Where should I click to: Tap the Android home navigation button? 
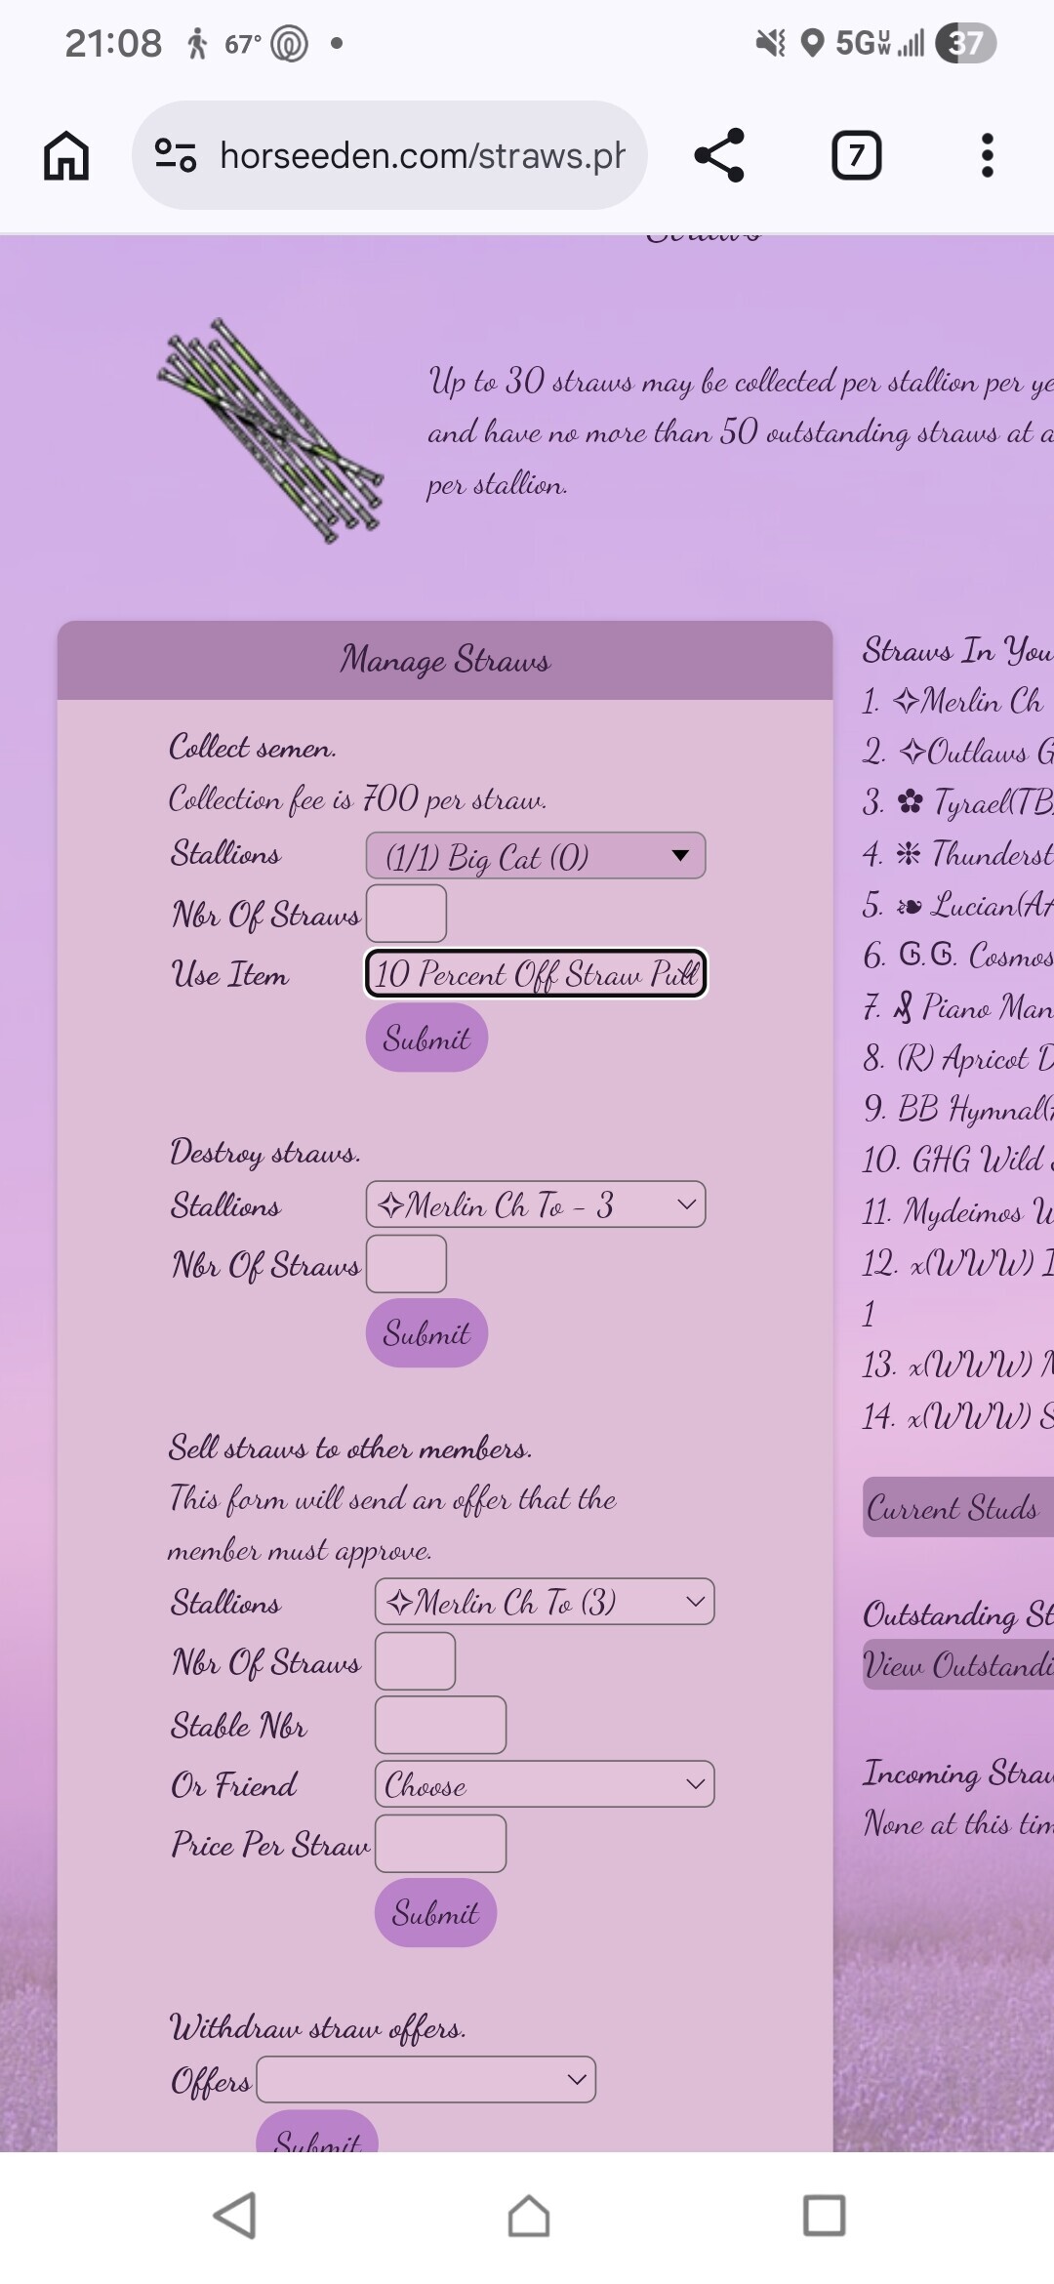click(528, 2215)
